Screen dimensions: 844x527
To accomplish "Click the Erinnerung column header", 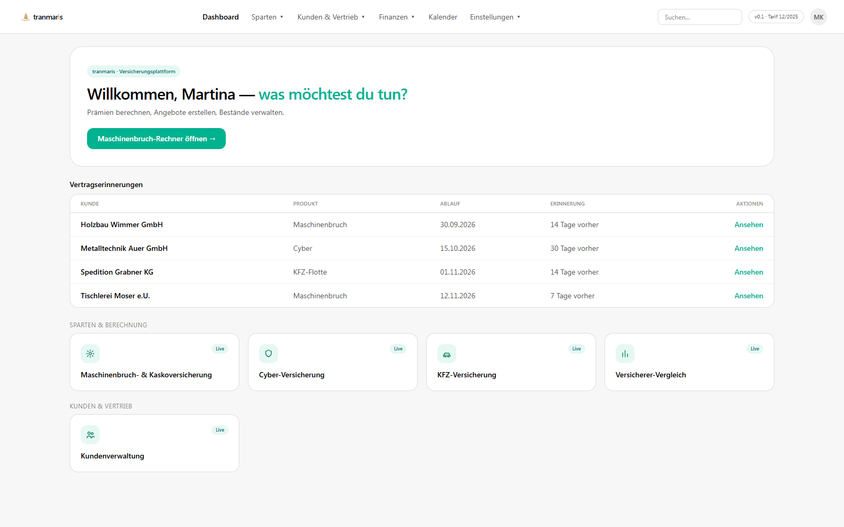I will 568,204.
